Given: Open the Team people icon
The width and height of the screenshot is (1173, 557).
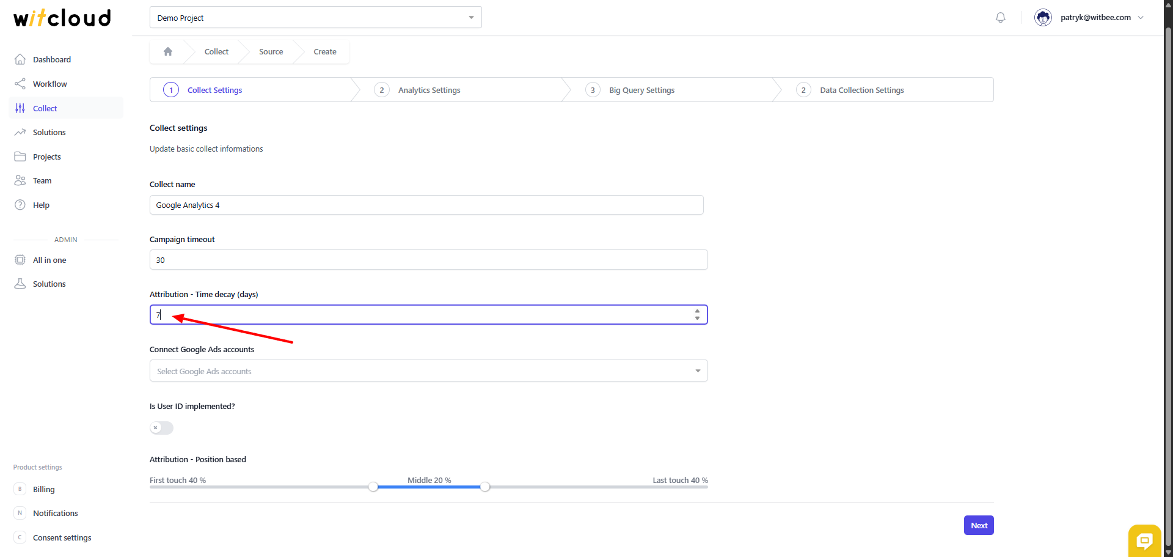Looking at the screenshot, I should coord(20,180).
